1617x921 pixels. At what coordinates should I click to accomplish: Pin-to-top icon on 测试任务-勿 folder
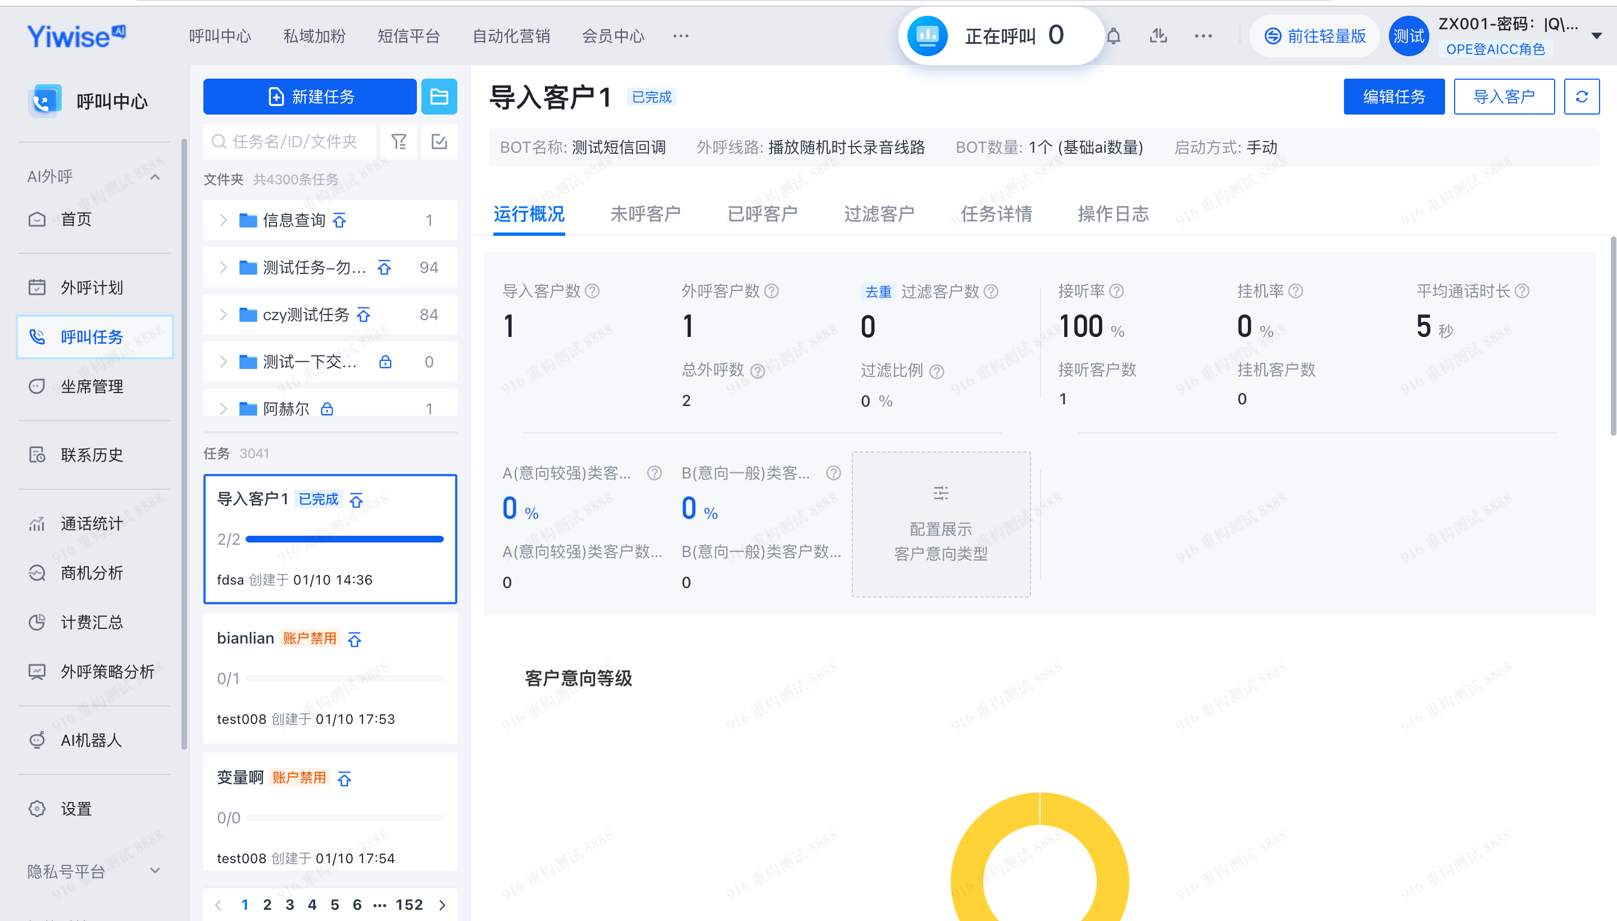(x=384, y=267)
